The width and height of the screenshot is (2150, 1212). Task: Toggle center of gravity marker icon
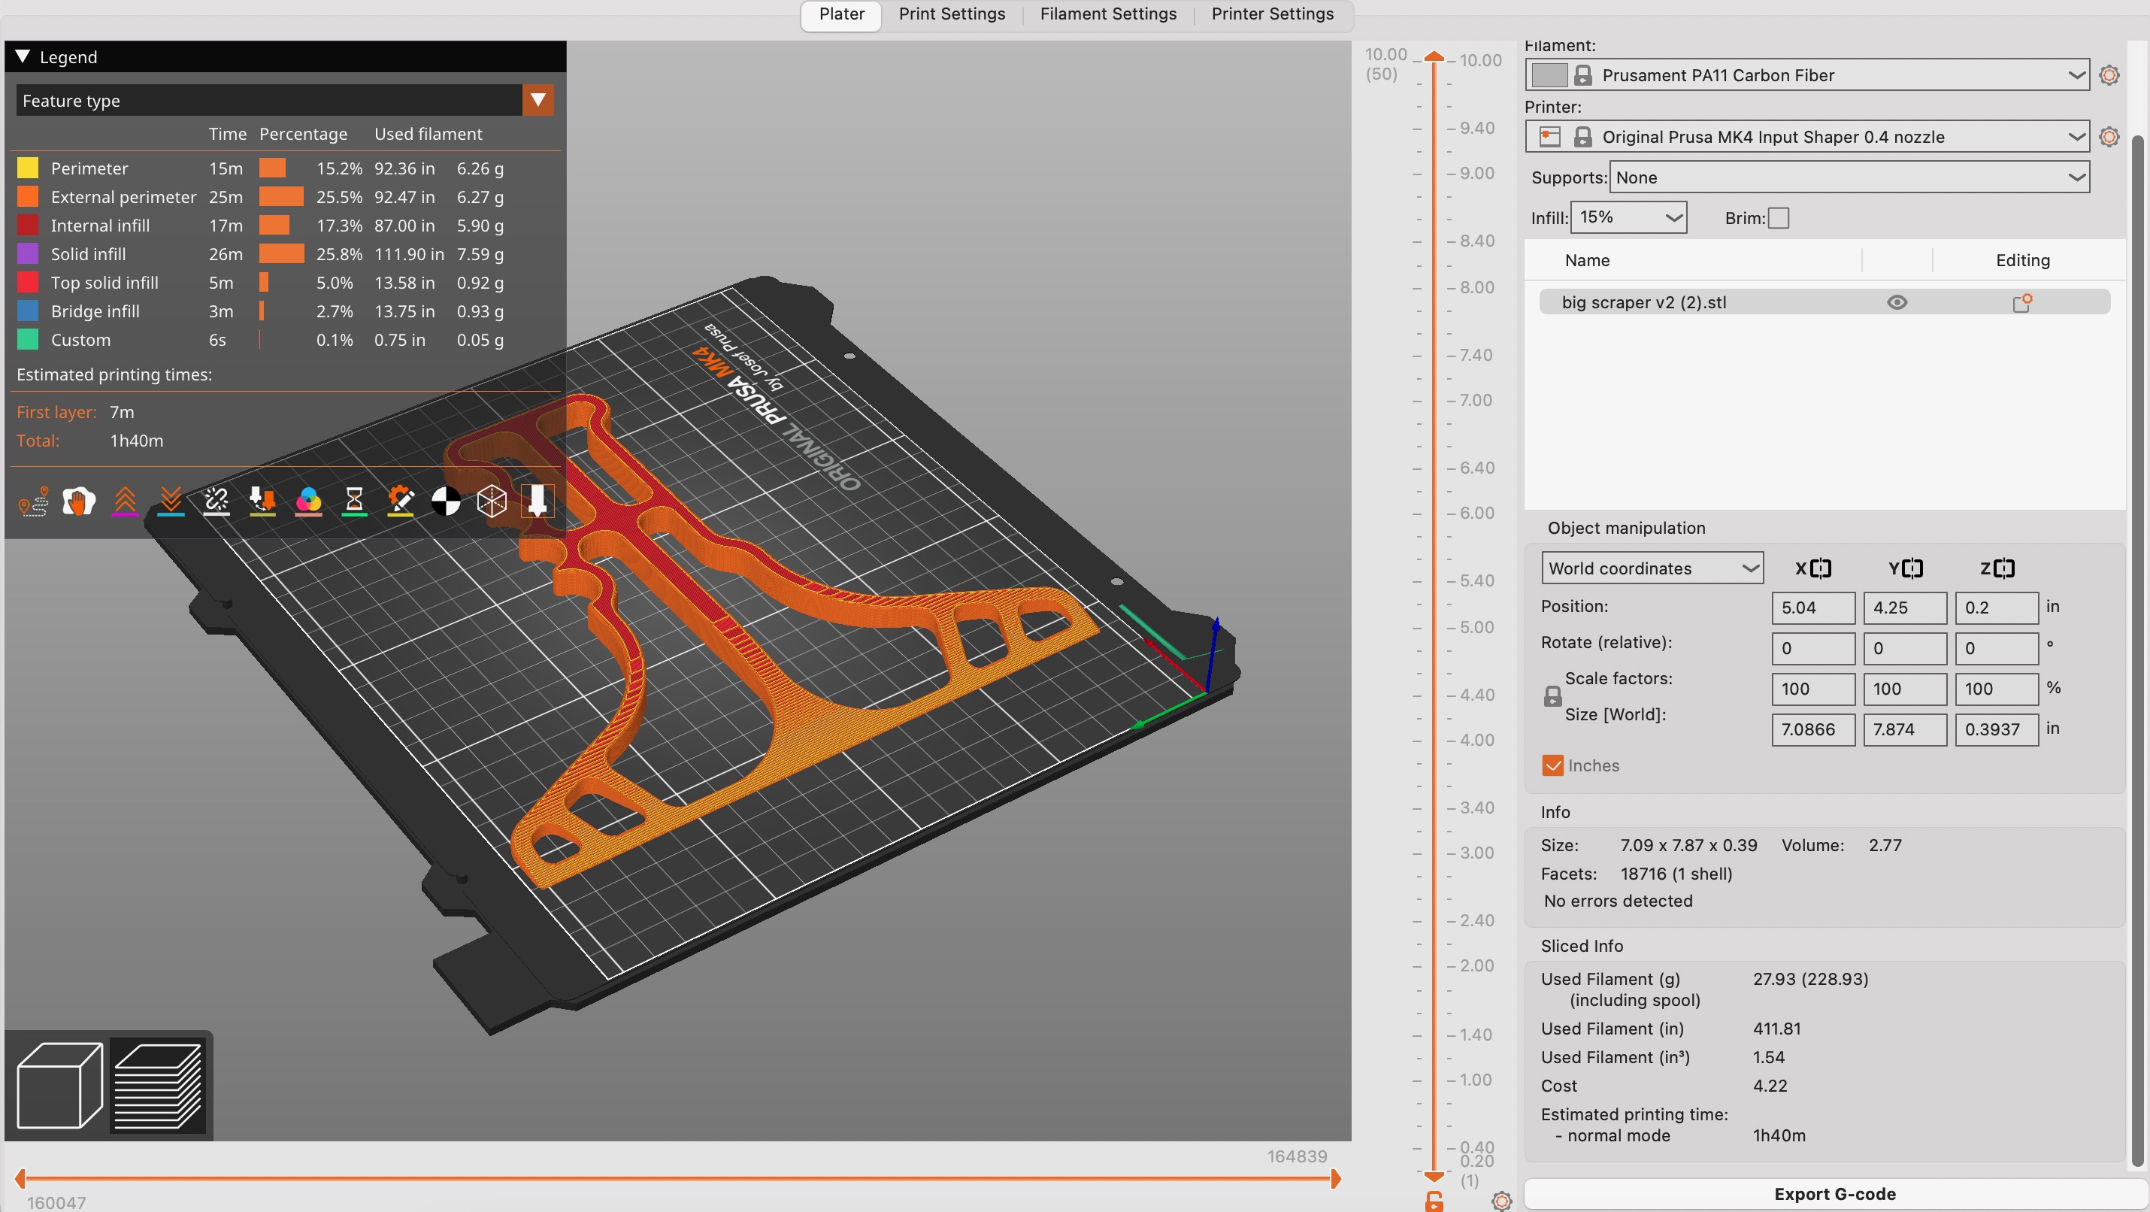pos(446,501)
